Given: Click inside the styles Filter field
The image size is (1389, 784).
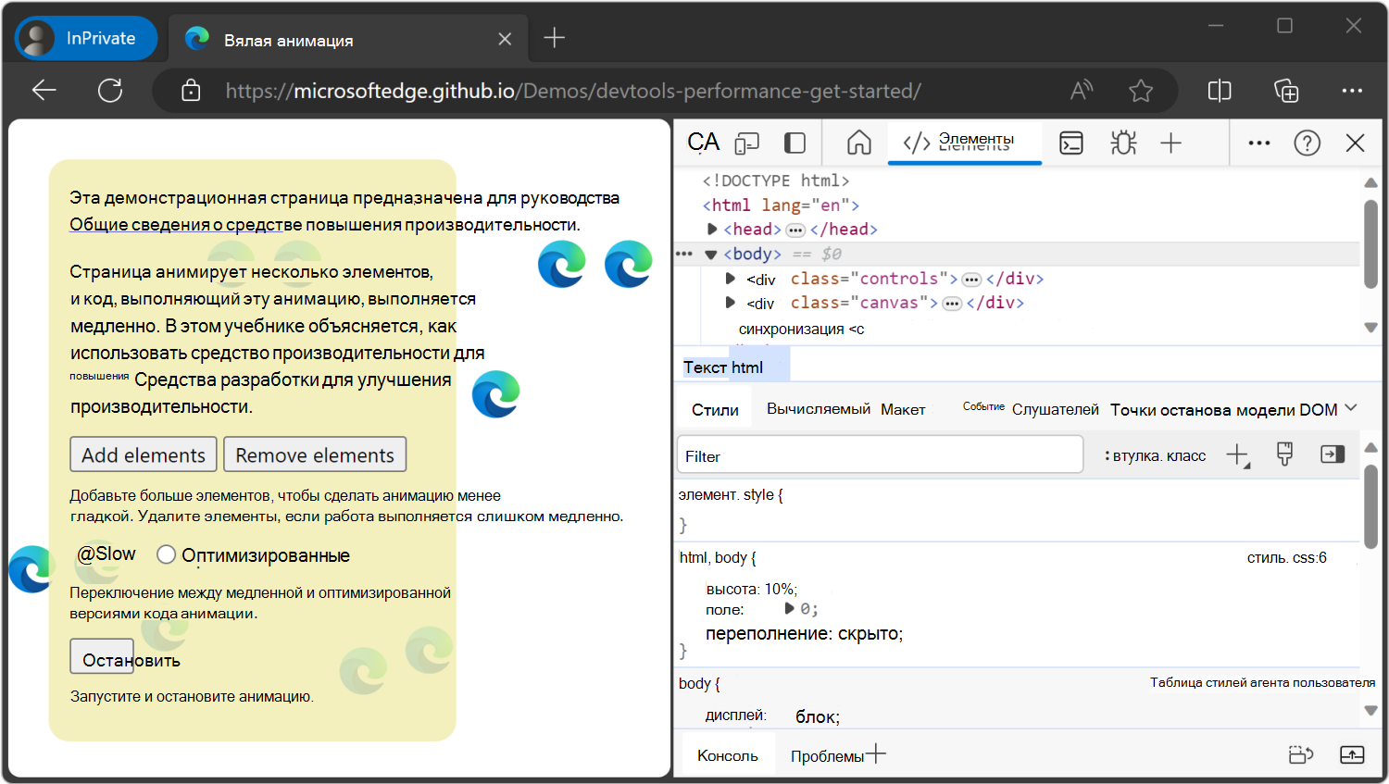Looking at the screenshot, I should coord(880,454).
